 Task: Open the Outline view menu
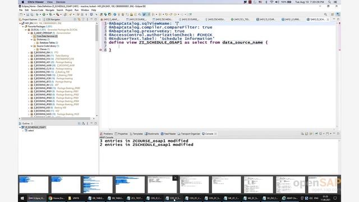pyautogui.click(x=88, y=123)
